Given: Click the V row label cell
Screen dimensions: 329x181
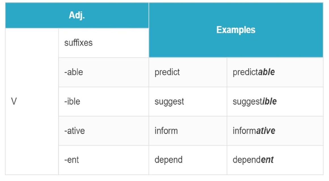Looking at the screenshot, I should pyautogui.click(x=32, y=101).
